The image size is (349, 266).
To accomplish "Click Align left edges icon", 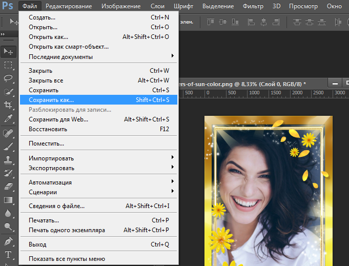I will coord(251,22).
